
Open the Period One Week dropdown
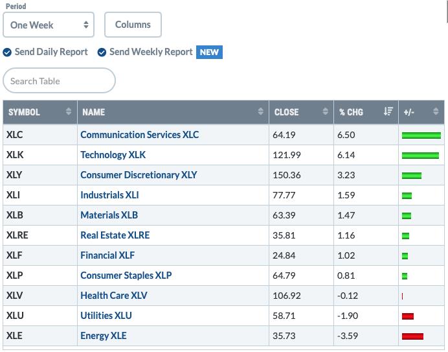point(49,25)
